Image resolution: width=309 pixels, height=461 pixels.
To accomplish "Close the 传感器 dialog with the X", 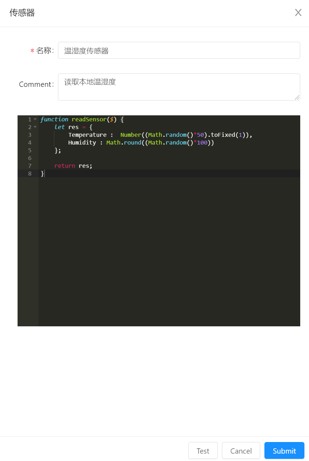I will [298, 13].
